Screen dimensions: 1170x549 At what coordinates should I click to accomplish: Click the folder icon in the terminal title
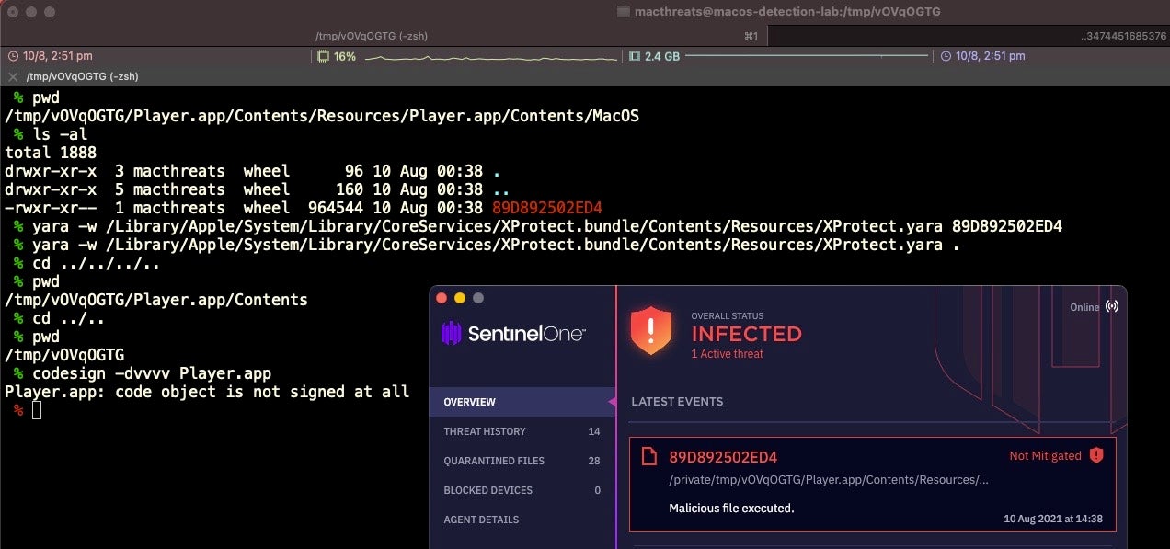pos(623,12)
